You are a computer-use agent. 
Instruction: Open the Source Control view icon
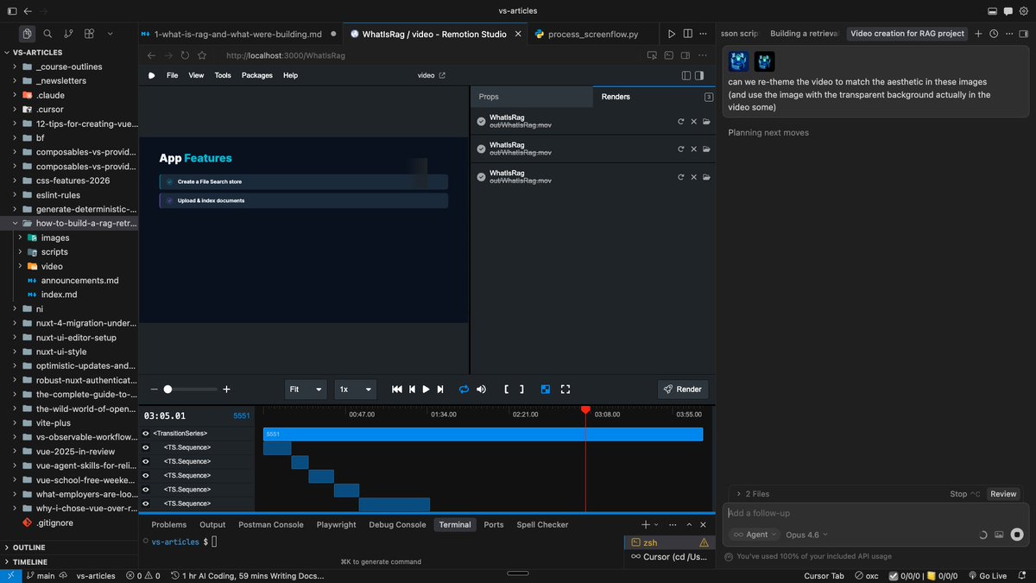68,34
